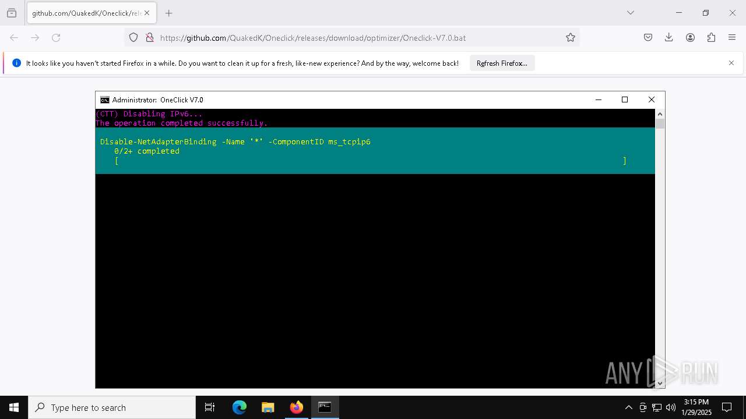This screenshot has height=419, width=746.
Task: Open a new tab with plus button
Action: (x=168, y=13)
